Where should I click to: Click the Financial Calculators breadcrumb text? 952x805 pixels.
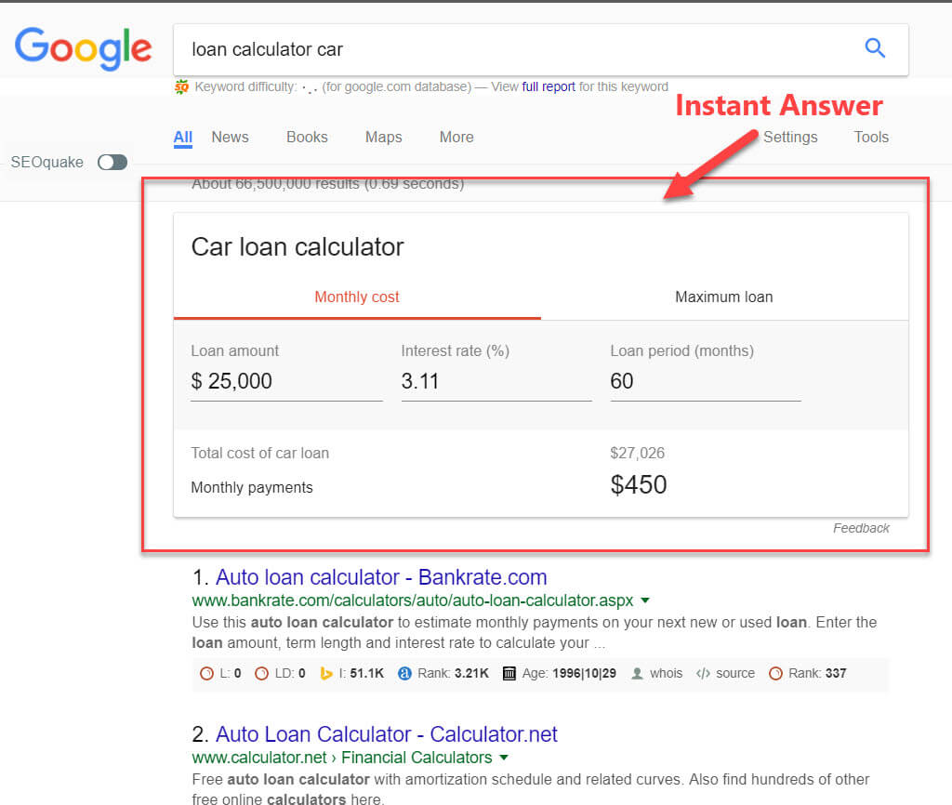click(x=416, y=758)
